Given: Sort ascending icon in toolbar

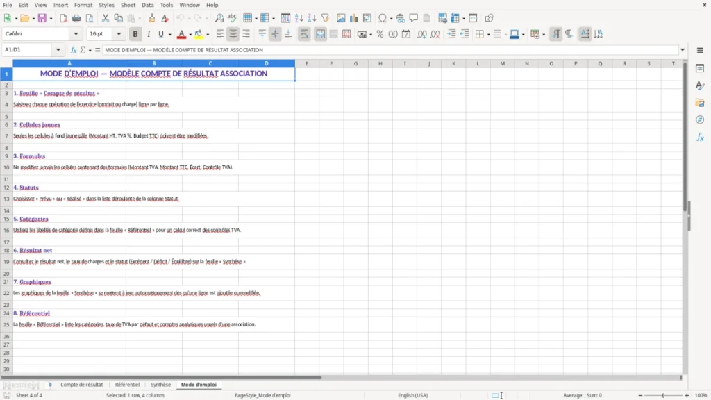Looking at the screenshot, I should (x=299, y=18).
